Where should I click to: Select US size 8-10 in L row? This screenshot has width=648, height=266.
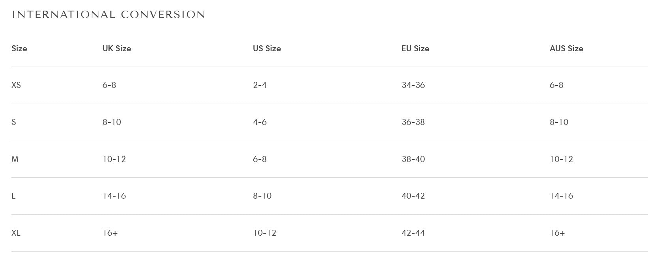pos(262,196)
